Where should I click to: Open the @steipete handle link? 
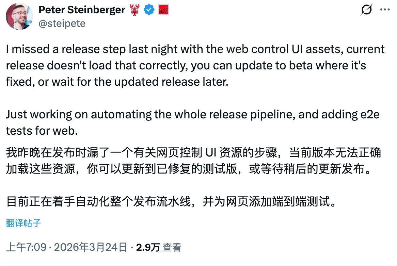click(62, 23)
